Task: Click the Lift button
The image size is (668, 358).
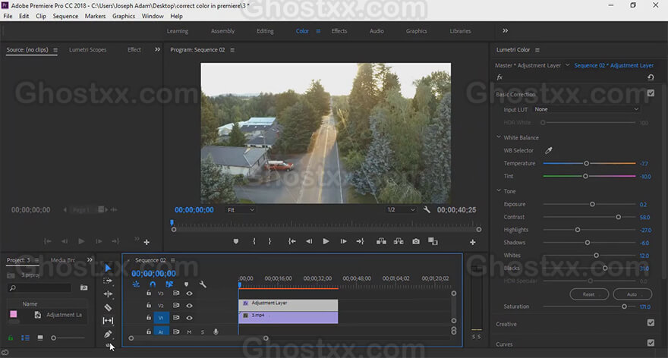Action: [381, 241]
